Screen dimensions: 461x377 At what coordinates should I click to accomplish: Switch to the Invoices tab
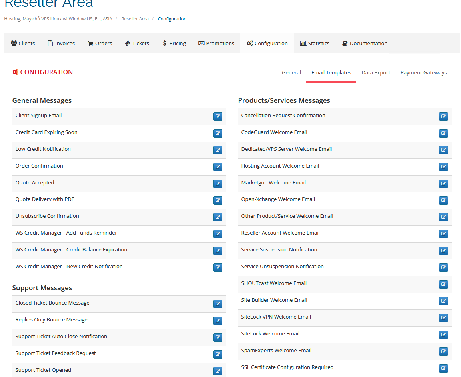tap(61, 43)
